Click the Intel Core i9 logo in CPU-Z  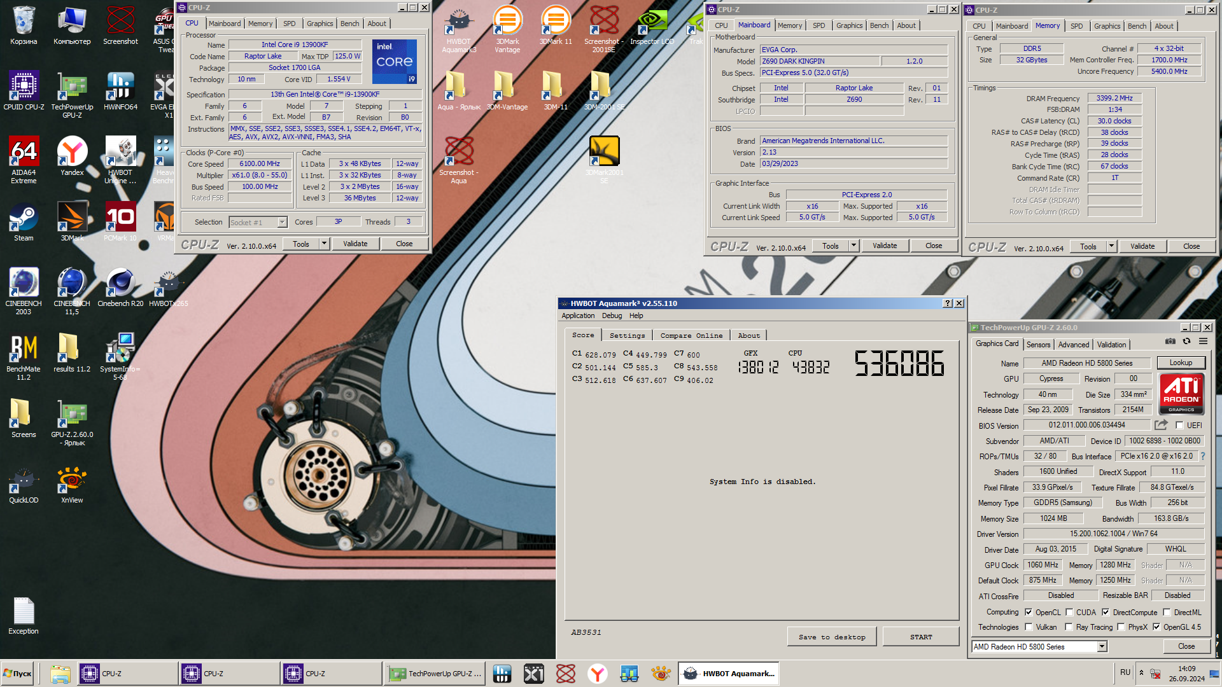(395, 62)
